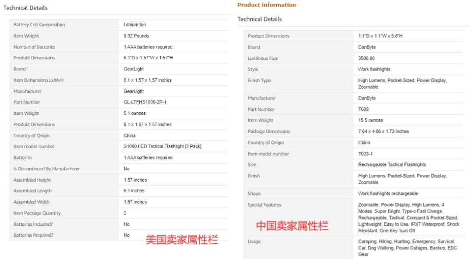Click the 'Package Dimensions' label
473x259 pixels.
click(268, 131)
